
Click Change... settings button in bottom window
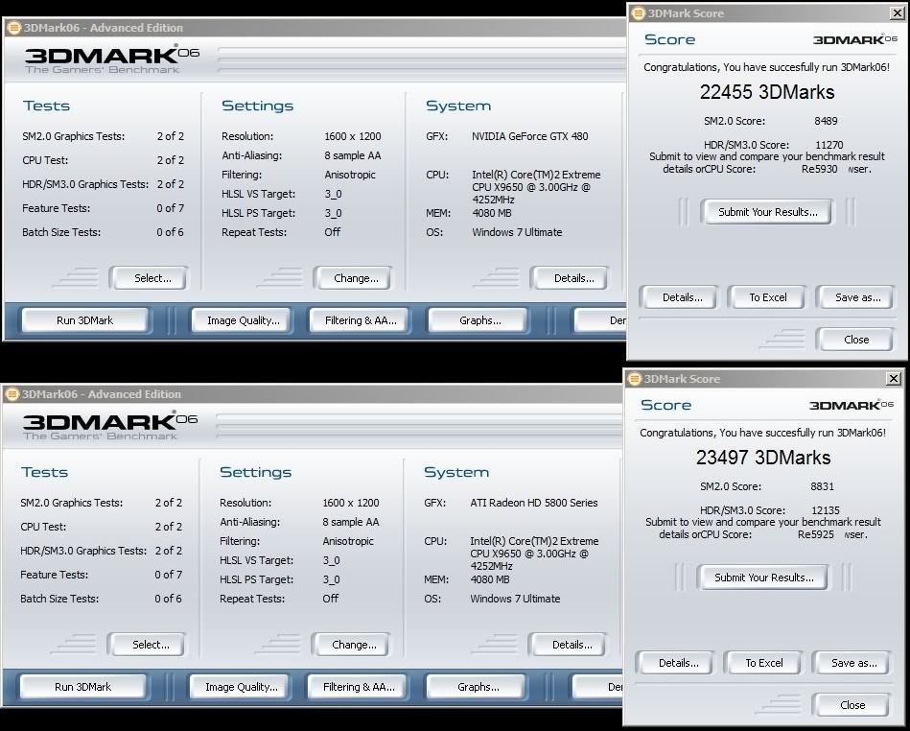351,645
